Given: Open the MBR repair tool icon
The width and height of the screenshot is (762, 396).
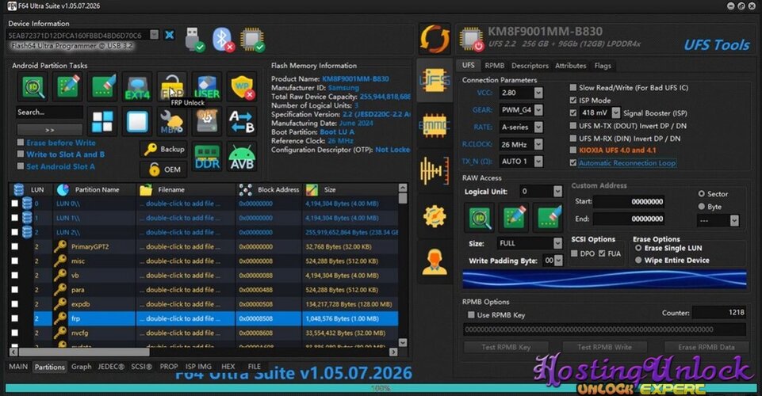Looking at the screenshot, I should tap(172, 121).
